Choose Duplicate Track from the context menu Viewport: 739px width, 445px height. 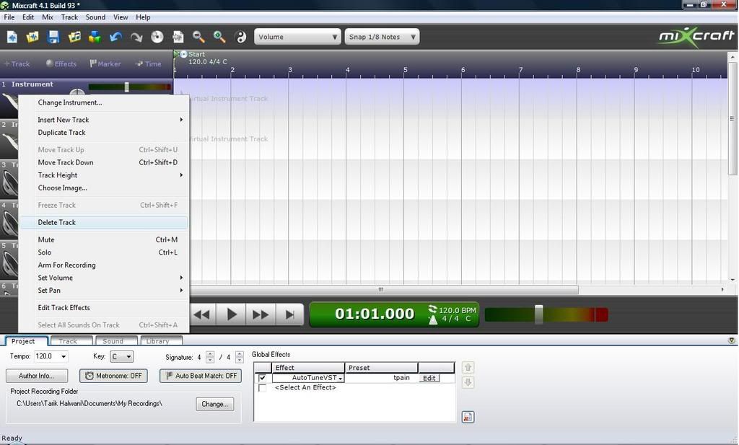[103, 132]
